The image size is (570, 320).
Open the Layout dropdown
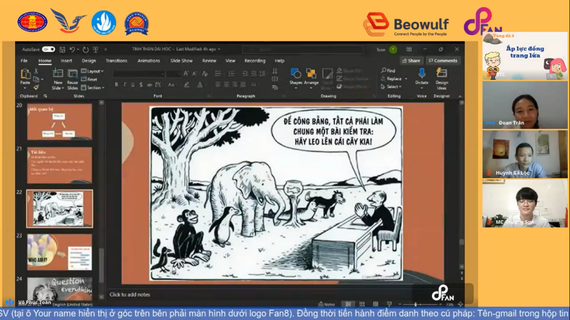point(92,71)
